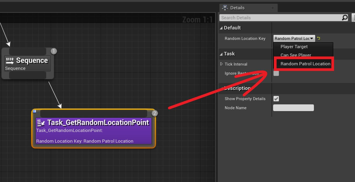
Task: Click the Node Name text field
Action: (293, 108)
